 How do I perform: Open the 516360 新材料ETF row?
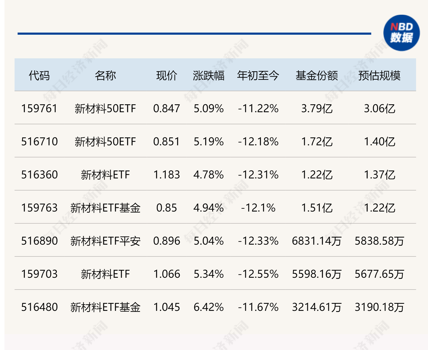[x=215, y=174]
